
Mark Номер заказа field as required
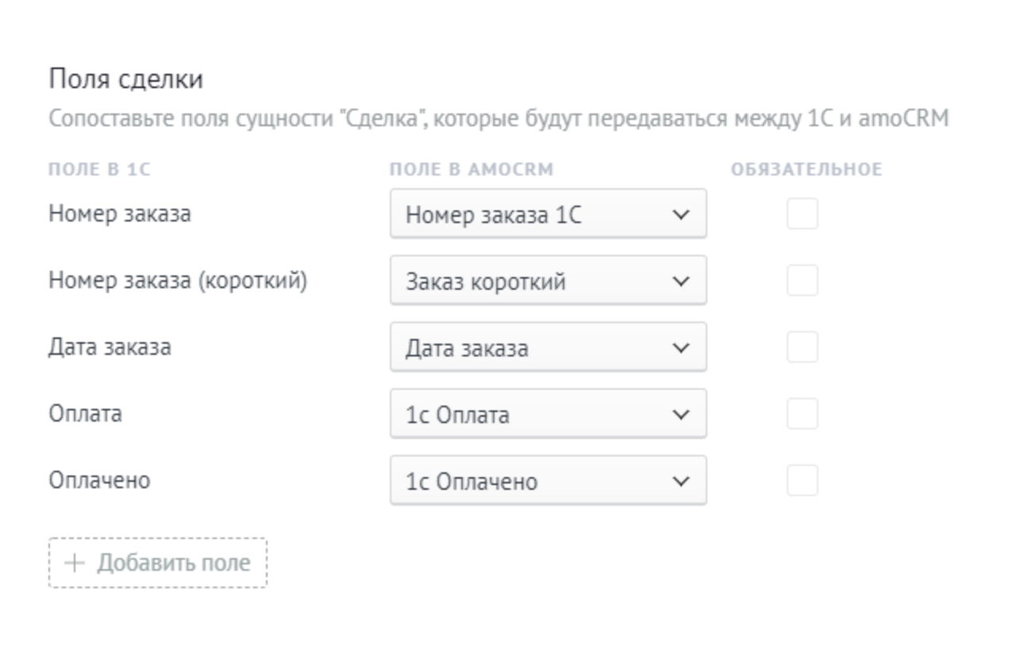(x=802, y=214)
